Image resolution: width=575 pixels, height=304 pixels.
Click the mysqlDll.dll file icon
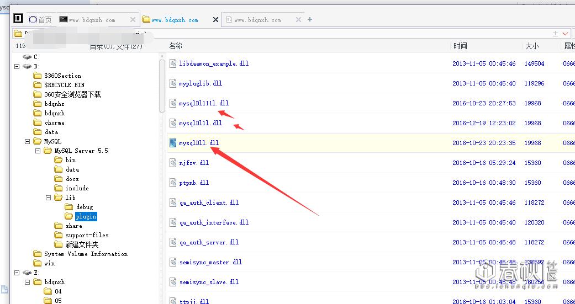pyautogui.click(x=173, y=143)
